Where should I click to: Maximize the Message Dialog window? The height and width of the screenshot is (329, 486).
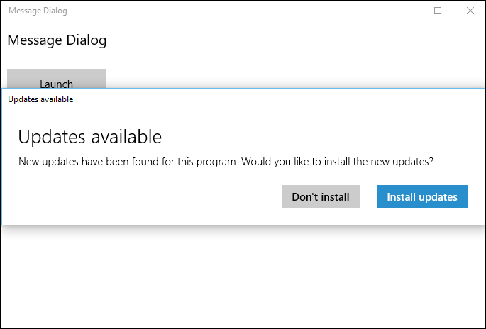[438, 11]
